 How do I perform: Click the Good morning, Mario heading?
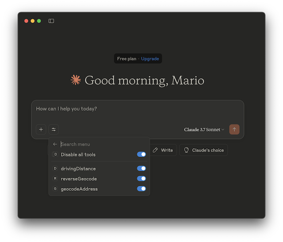pos(145,80)
